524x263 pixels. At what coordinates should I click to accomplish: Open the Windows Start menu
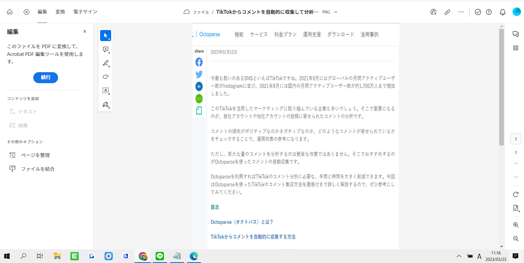pyautogui.click(x=7, y=256)
